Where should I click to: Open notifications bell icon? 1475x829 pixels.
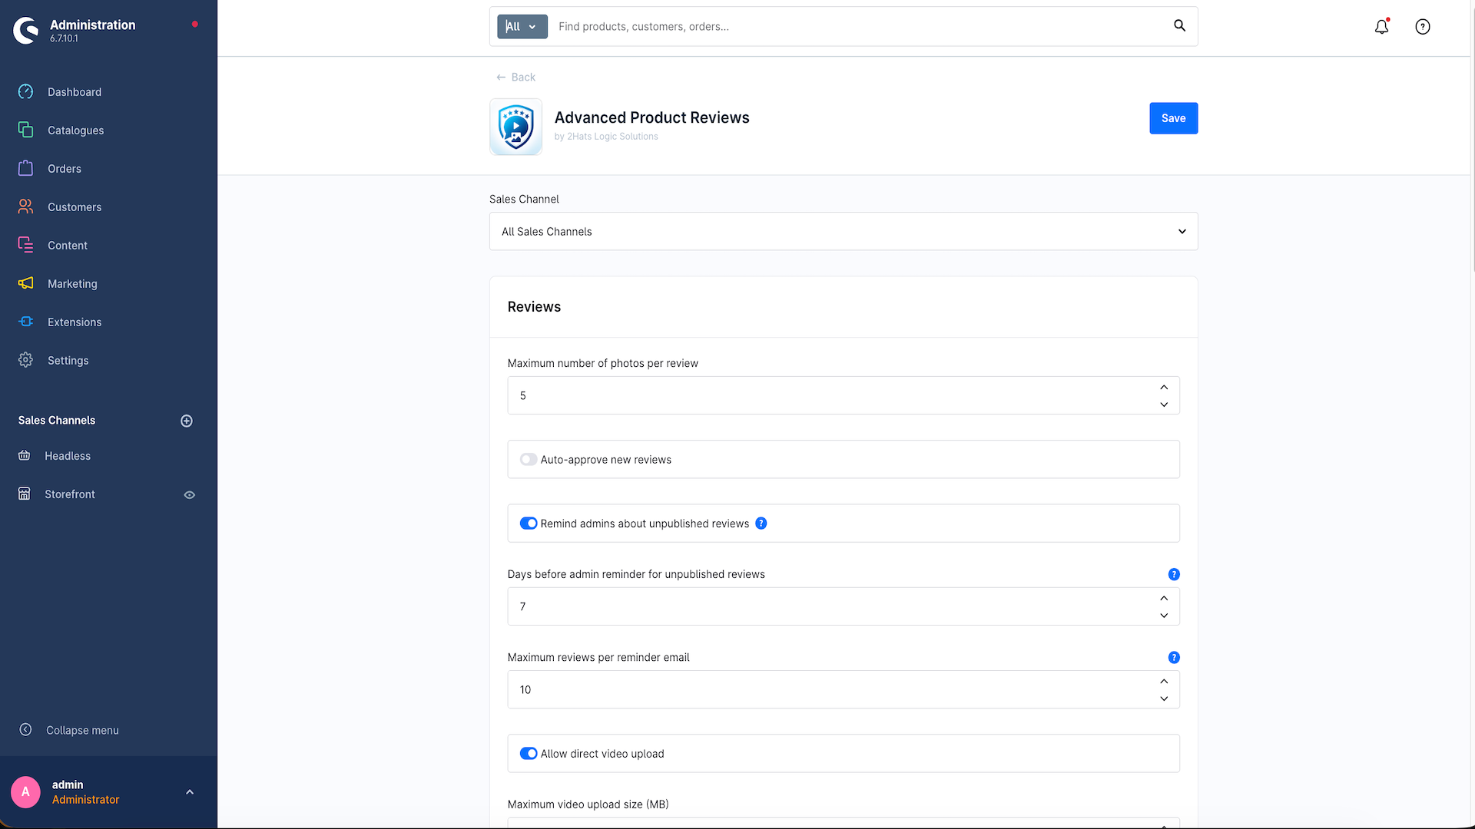[1381, 26]
